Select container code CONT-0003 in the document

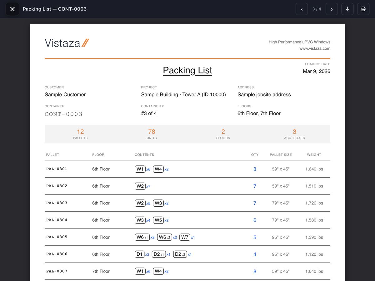(63, 114)
